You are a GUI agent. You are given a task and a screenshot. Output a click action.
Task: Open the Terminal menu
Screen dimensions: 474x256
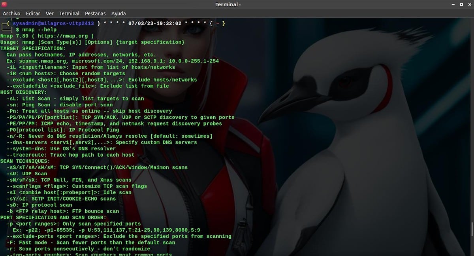[x=69, y=13]
